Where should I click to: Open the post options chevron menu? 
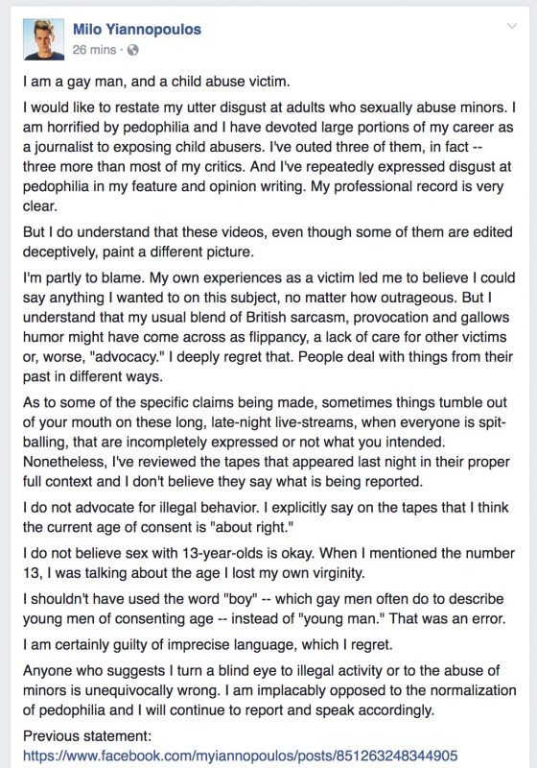coord(511,26)
